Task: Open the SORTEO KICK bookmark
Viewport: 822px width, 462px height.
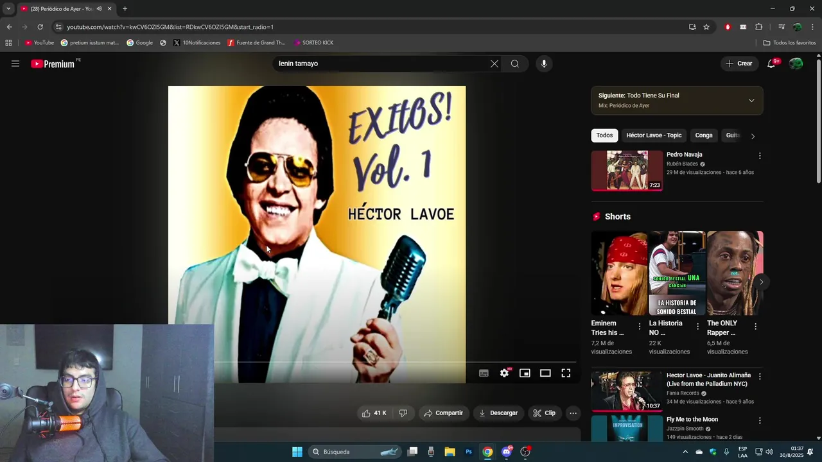Action: pyautogui.click(x=313, y=43)
